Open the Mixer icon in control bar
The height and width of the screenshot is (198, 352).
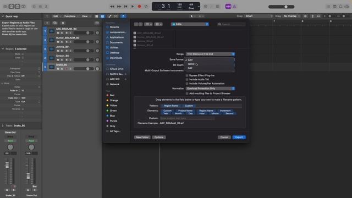click(40, 7)
